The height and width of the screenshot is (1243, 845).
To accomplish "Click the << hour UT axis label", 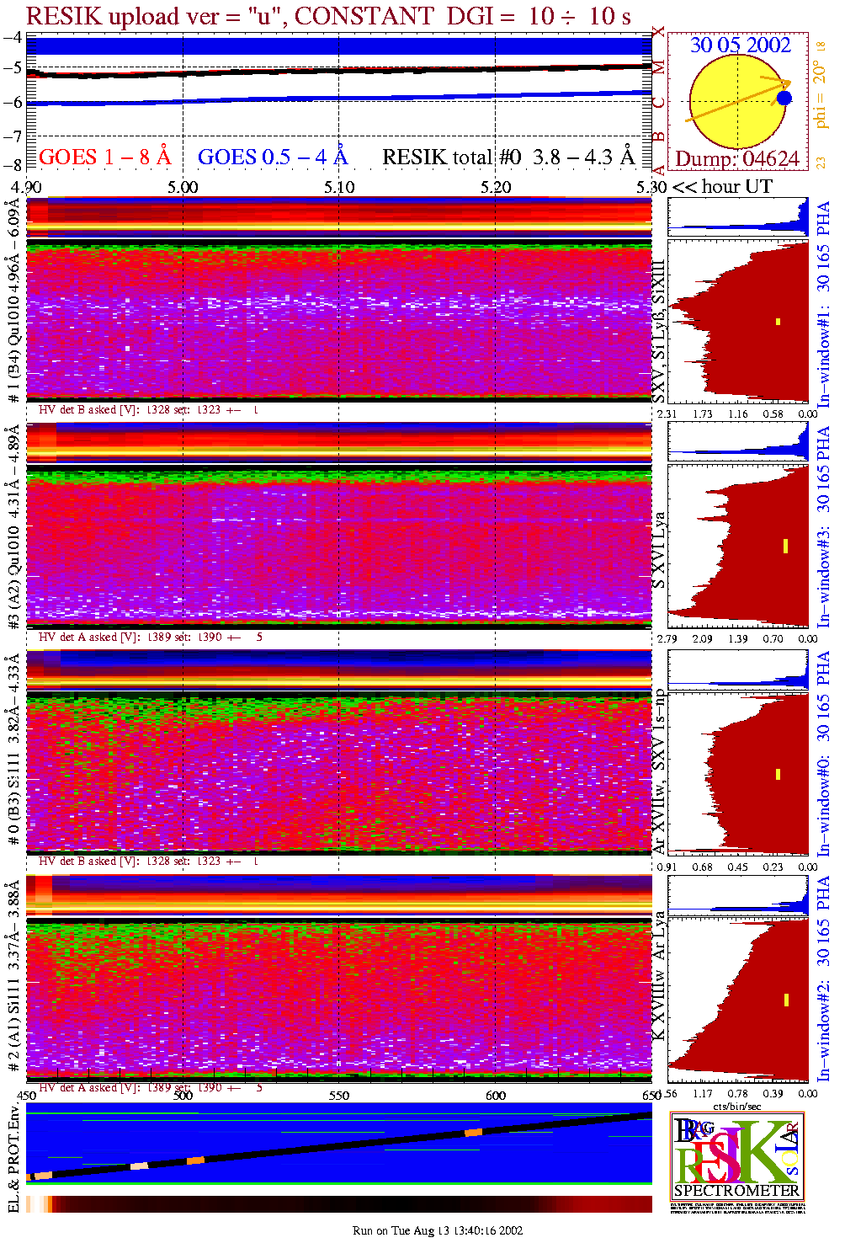I will point(721,186).
